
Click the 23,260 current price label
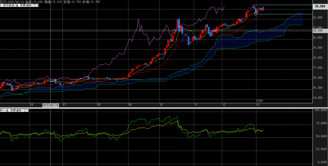click(320, 6)
